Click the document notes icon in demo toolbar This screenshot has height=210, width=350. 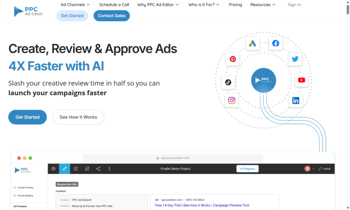click(x=87, y=169)
